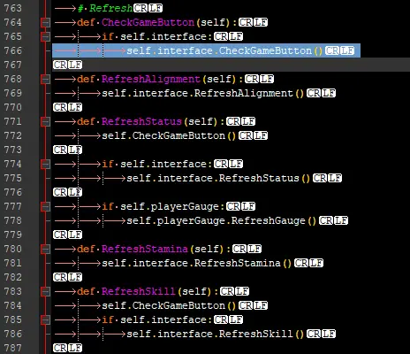Click self.interface.RefreshAlignment() on line 769

click(203, 93)
